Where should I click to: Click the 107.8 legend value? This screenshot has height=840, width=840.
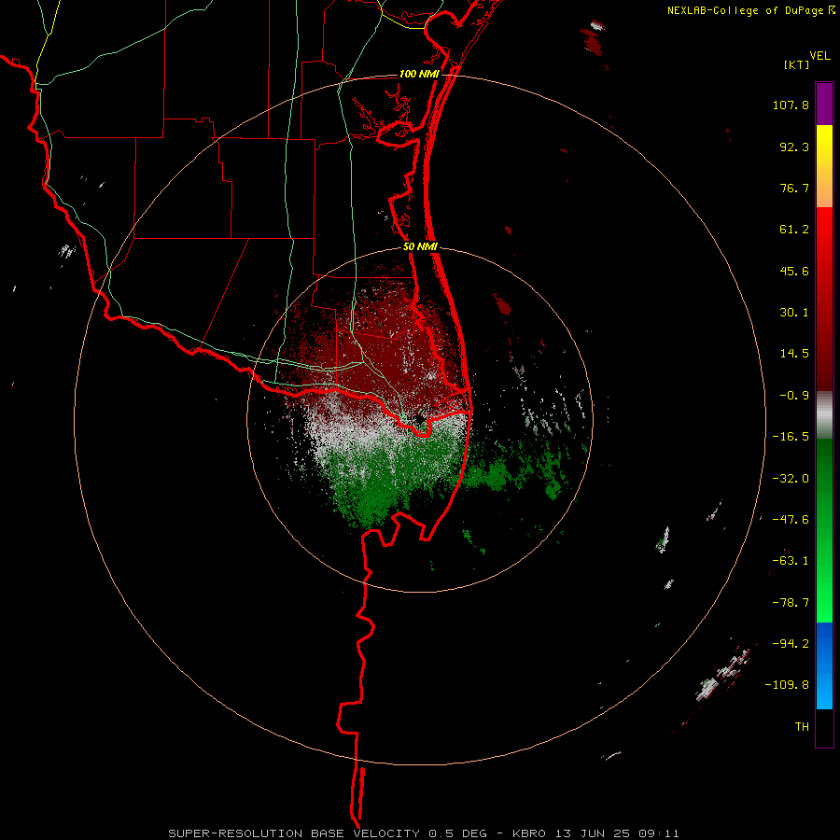coord(791,105)
